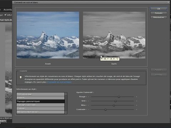Image resolution: width=171 pixels, height=128 pixels.
Task: Open the PROJETS tab in the editor
Action: 3,121
